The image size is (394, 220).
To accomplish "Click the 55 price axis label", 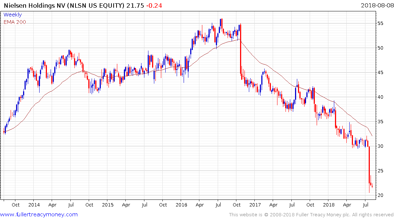I will pos(380,23).
